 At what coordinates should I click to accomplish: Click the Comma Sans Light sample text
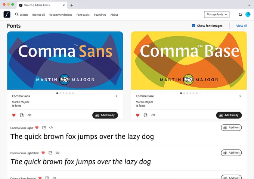coord(82,136)
